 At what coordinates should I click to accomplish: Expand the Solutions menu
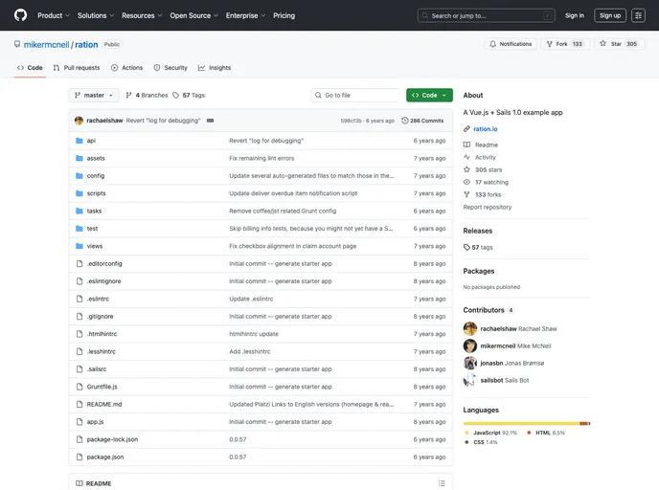point(96,15)
